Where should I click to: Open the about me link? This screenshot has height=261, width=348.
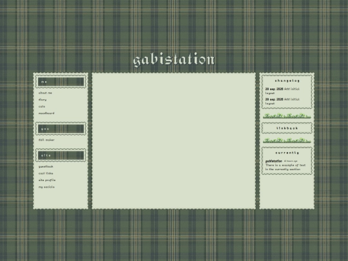(45, 93)
